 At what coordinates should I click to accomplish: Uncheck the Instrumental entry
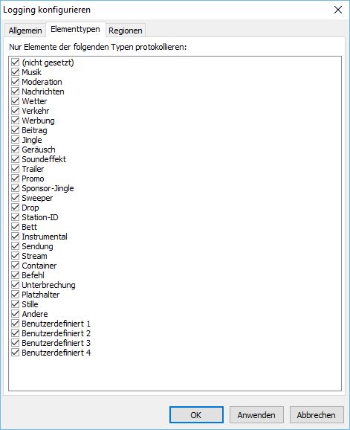click(x=16, y=237)
